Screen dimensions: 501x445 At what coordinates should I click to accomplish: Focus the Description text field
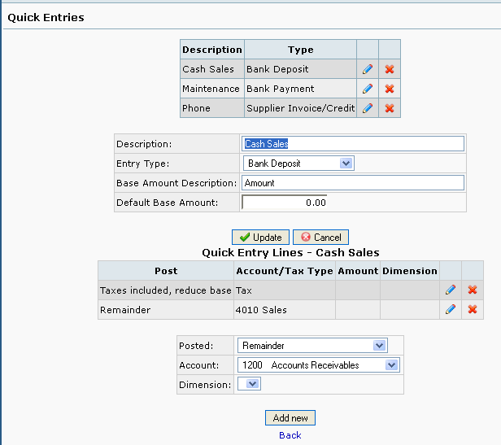(x=353, y=144)
